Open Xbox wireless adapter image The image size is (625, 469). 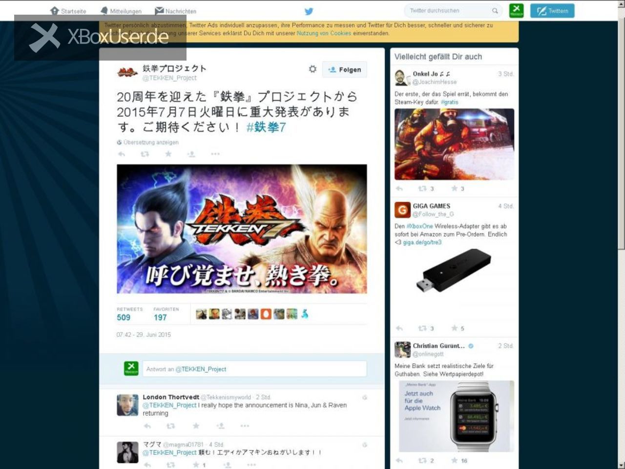click(x=454, y=271)
